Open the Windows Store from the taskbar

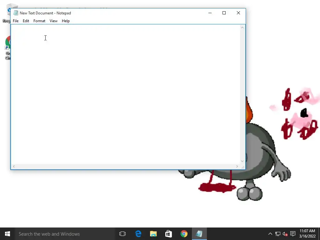point(168,234)
